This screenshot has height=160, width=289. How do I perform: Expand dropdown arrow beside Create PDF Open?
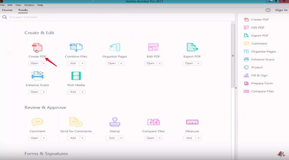pos(44,63)
